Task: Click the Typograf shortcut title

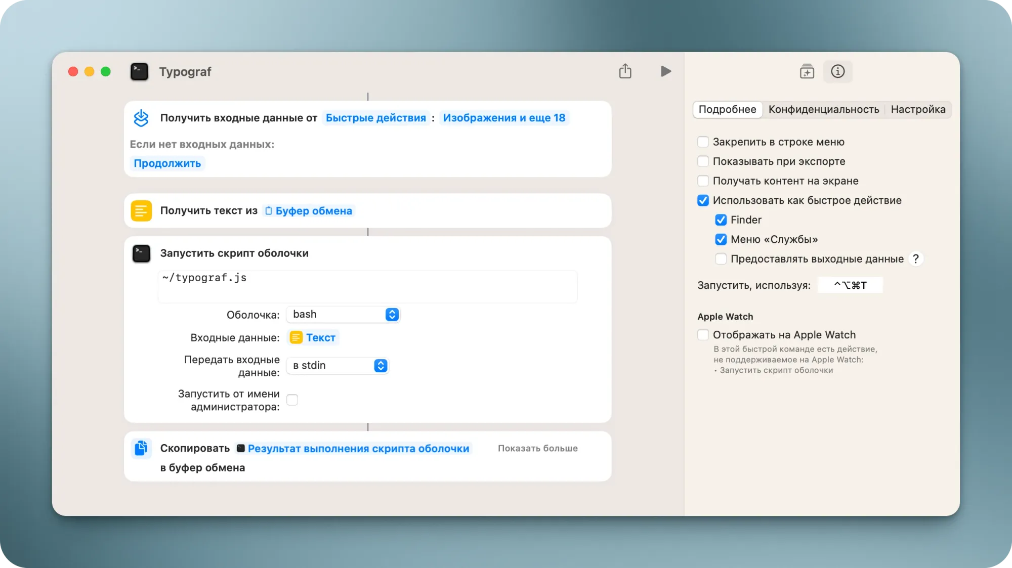Action: 185,72
